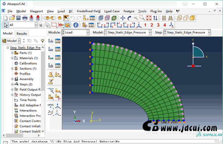Toggle the shaded render style
Screen dimensions: 223x144
192,18
